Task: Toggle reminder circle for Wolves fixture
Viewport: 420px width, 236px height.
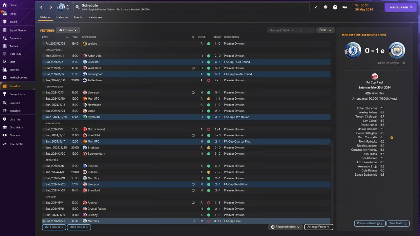Action: click(x=44, y=44)
